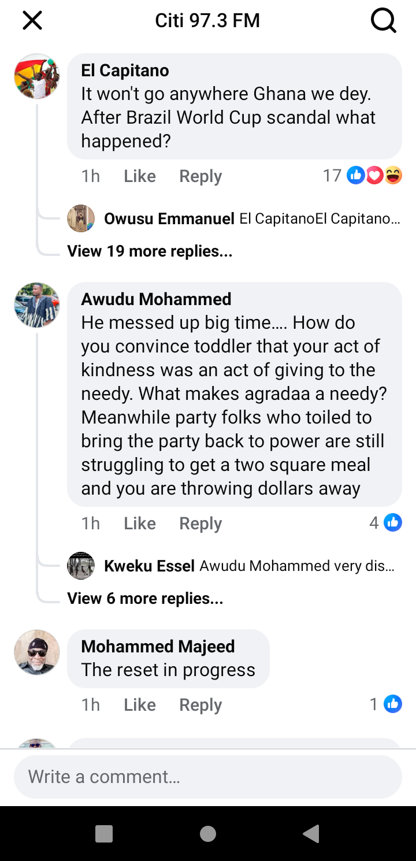Like Mohammed Majeed's comment
Viewport: 416px width, 861px height.
click(140, 705)
